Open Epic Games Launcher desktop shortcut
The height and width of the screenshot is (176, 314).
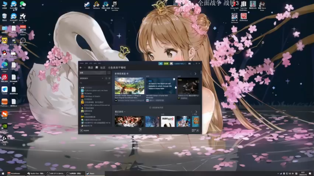115,6
